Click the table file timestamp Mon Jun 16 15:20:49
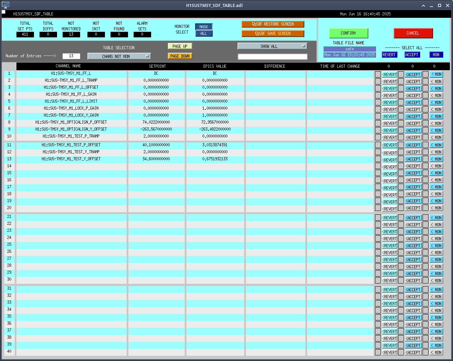453x361 pixels. [350, 55]
